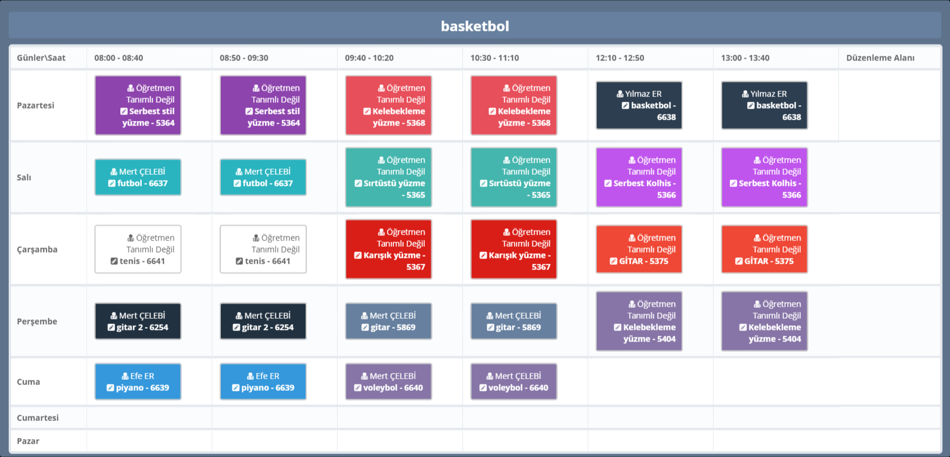950x457 pixels.
Task: Click edit icon on Wednesday 13:00 GİTAR card
Action: [x=739, y=261]
